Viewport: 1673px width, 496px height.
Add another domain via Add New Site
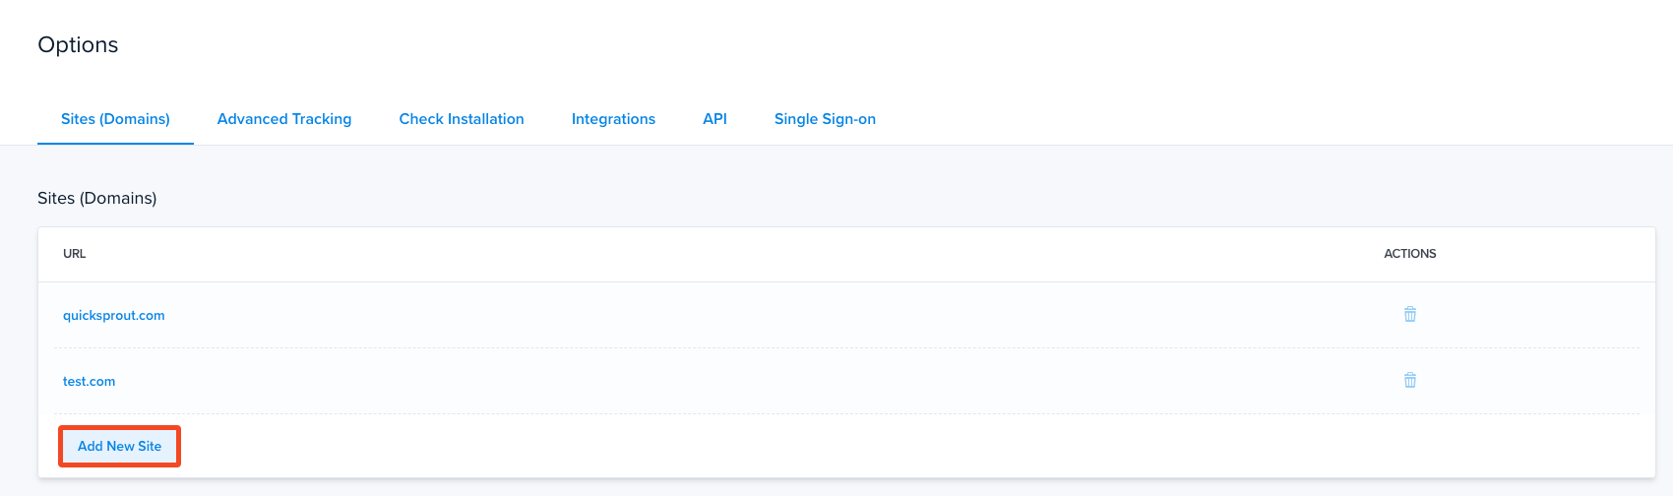(x=119, y=447)
